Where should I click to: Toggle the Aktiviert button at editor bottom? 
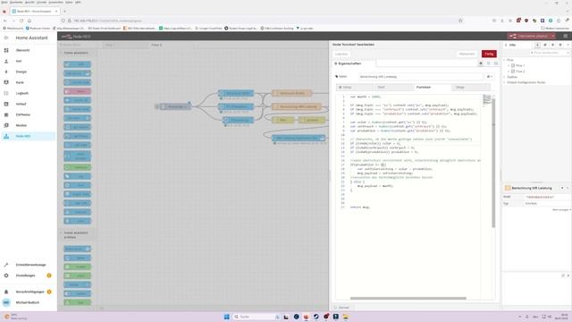[341, 308]
